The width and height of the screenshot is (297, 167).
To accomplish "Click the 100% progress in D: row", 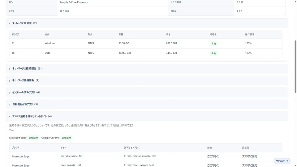I will click(248, 53).
